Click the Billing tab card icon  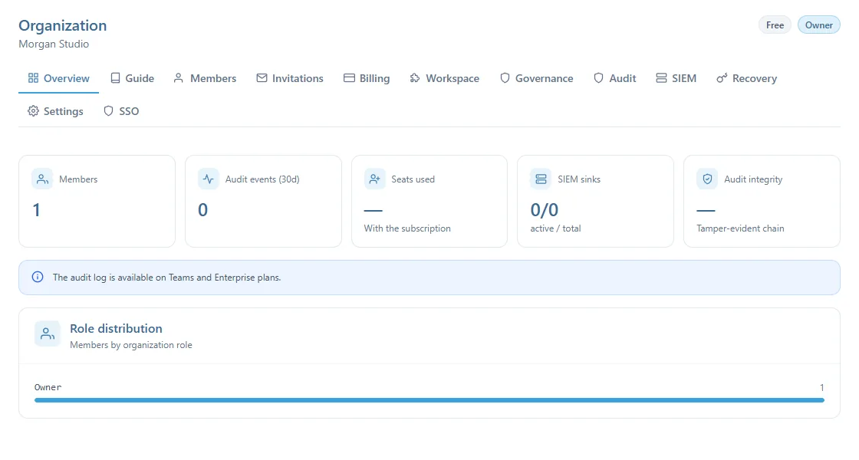[x=349, y=77]
